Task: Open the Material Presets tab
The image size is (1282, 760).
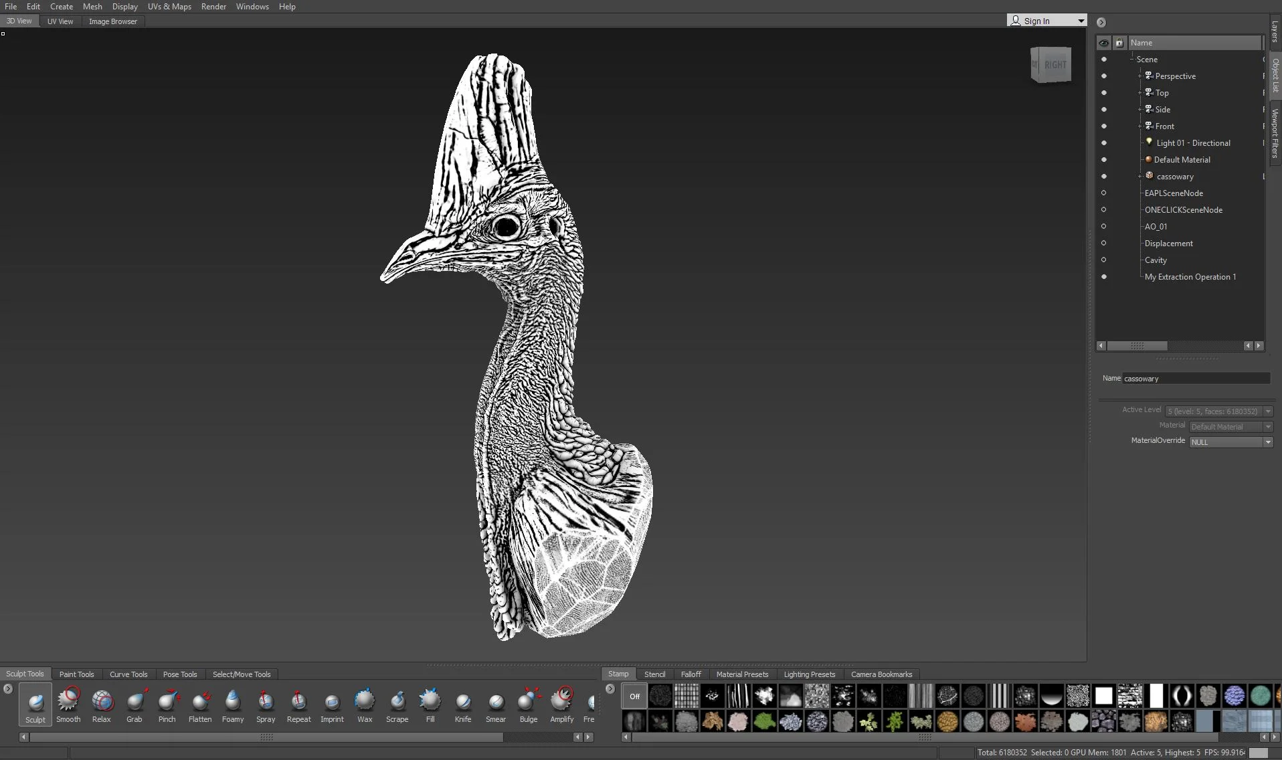Action: [x=742, y=674]
